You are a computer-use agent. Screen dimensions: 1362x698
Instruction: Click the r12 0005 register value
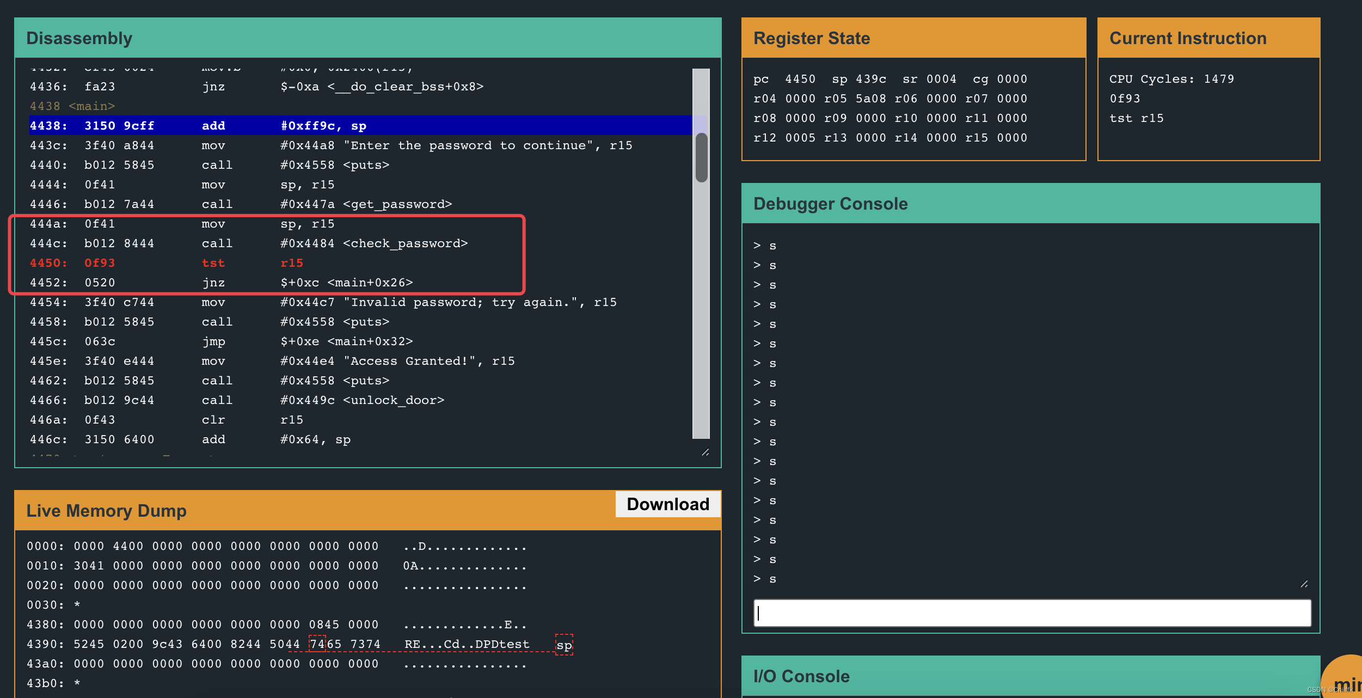pos(784,138)
